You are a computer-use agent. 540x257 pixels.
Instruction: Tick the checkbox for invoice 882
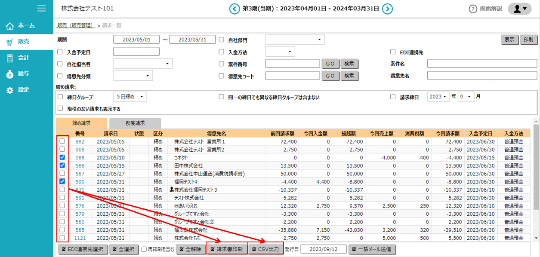click(x=62, y=141)
